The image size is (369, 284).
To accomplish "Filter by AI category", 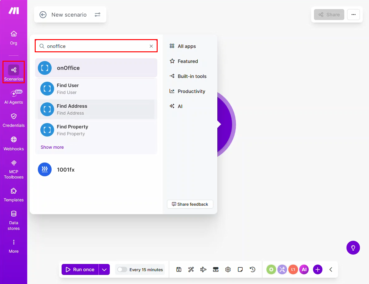I will click(176, 106).
